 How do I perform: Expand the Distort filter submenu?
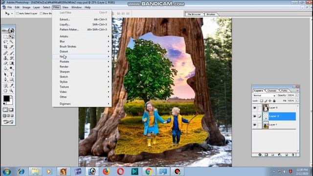click(82, 51)
